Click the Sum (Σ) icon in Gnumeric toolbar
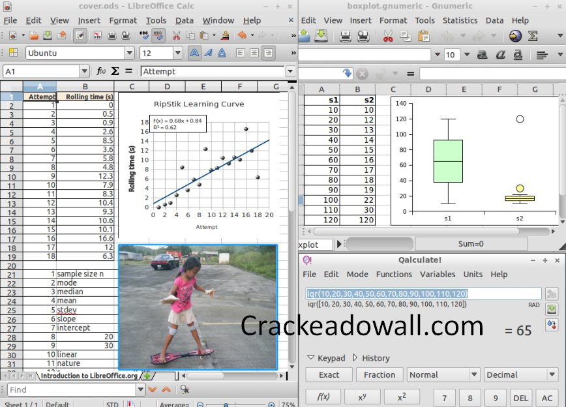Viewport: 566px width, 407px height. click(x=533, y=36)
